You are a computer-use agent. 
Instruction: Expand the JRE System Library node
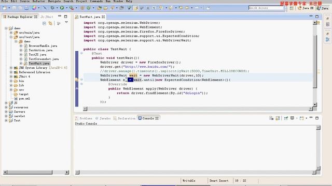tap(11, 68)
